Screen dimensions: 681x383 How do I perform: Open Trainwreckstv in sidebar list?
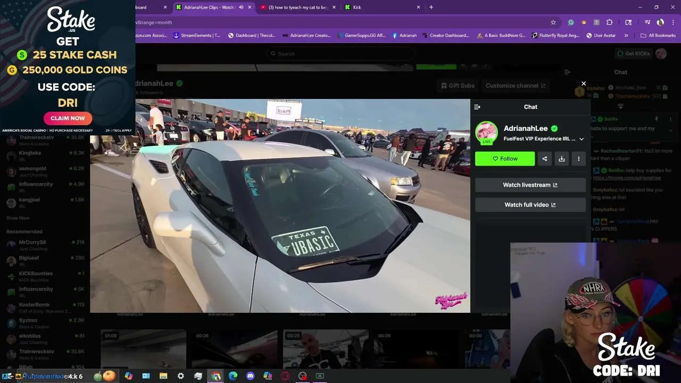pos(45,140)
